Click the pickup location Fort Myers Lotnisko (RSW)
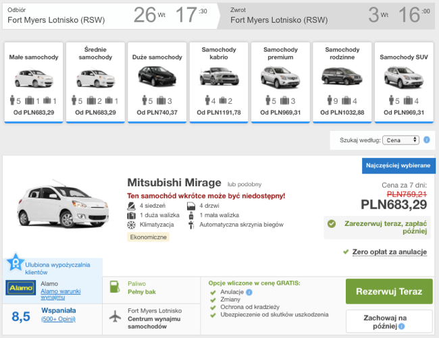The height and width of the screenshot is (338, 439). tap(56, 20)
